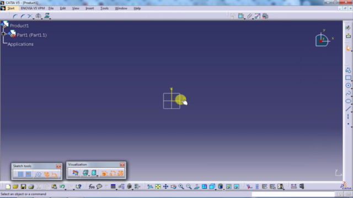Click first orange diagnostic icon in Visualization

(x=104, y=173)
